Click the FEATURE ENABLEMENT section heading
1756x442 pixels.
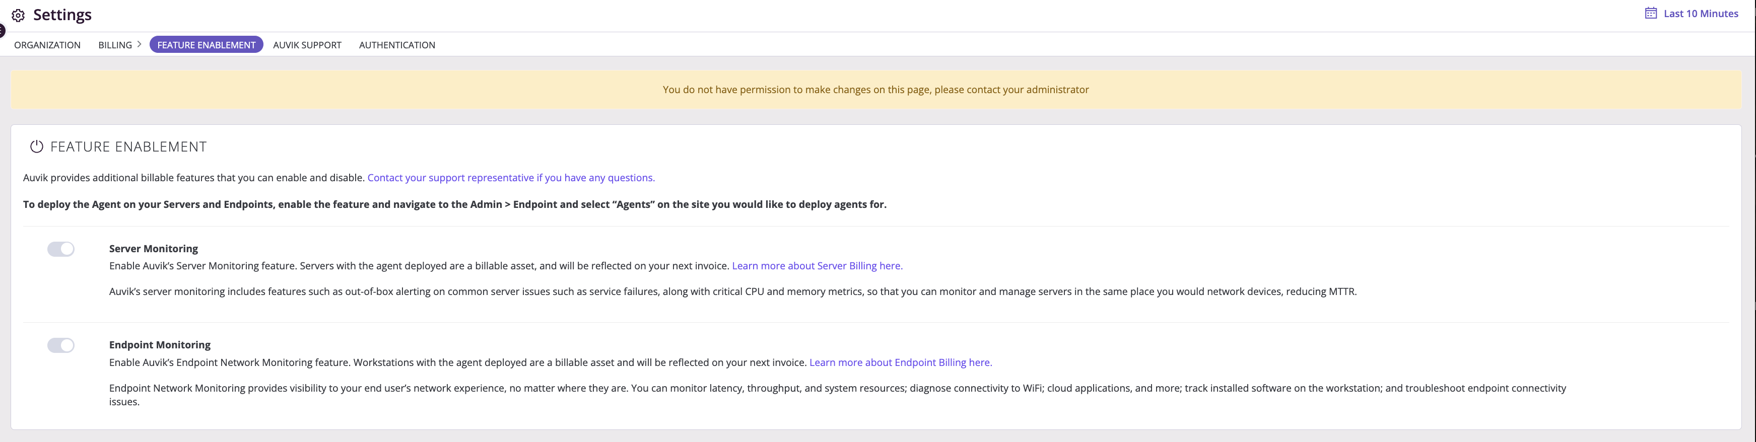(129, 146)
